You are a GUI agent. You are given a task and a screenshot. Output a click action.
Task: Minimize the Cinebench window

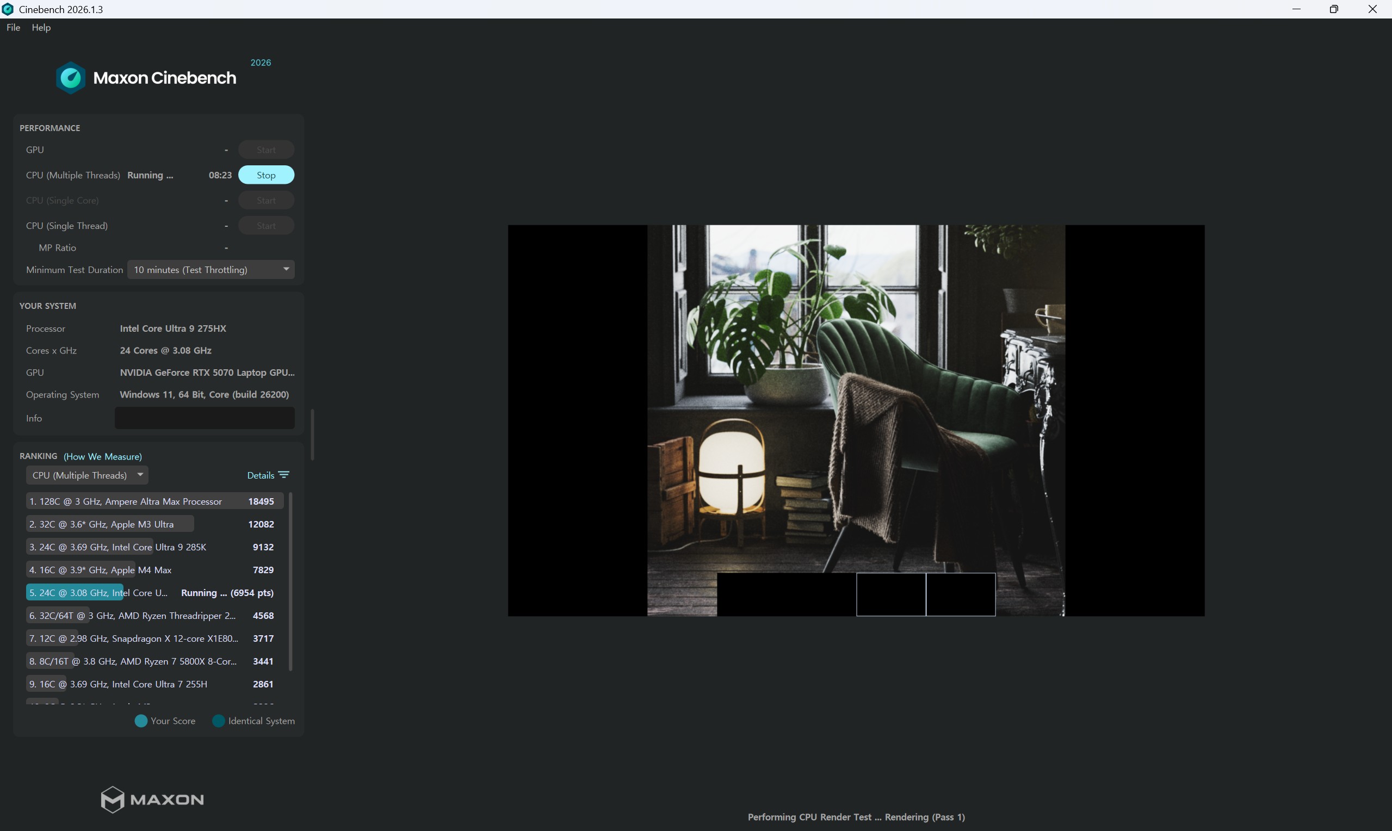pos(1296,9)
